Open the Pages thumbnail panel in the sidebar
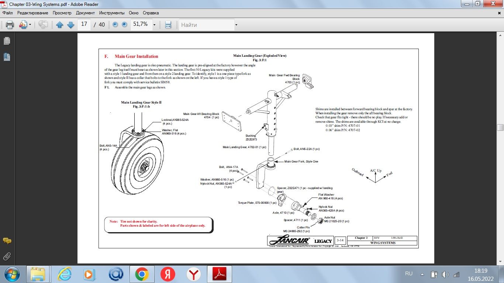This screenshot has height=283, width=504. pos(6,41)
